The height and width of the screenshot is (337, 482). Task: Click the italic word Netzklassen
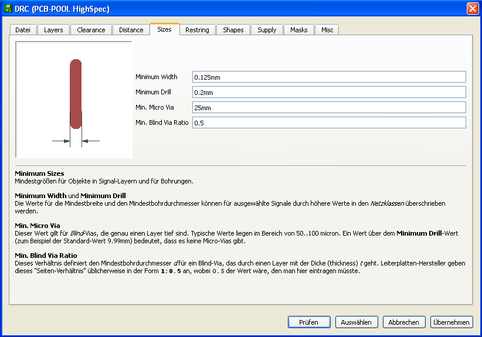point(387,203)
